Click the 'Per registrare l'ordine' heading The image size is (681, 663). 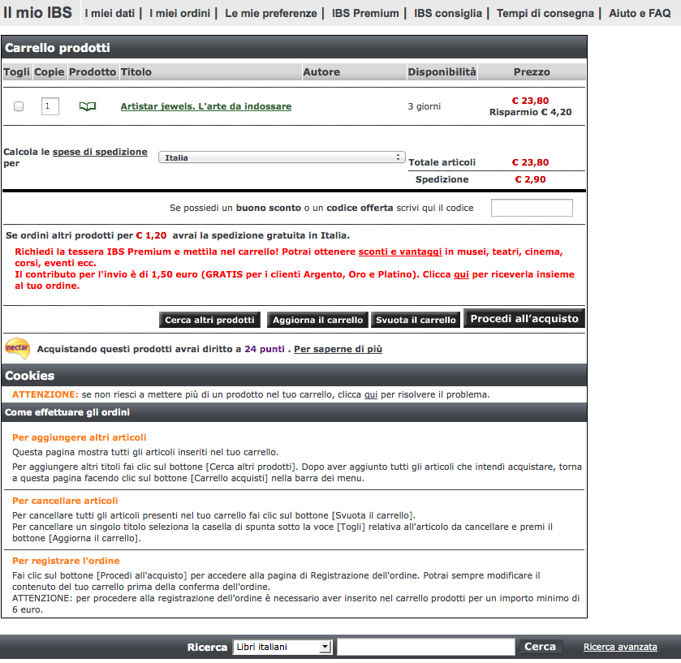point(66,561)
